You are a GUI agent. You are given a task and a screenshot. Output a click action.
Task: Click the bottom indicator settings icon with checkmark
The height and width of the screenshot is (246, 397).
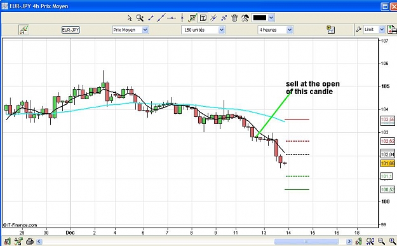point(18,241)
